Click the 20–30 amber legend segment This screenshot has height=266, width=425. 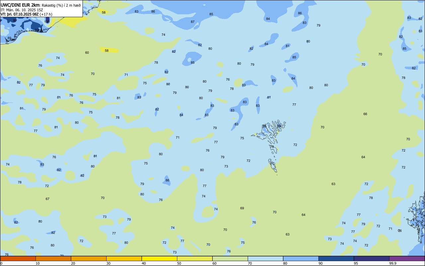click(89, 258)
